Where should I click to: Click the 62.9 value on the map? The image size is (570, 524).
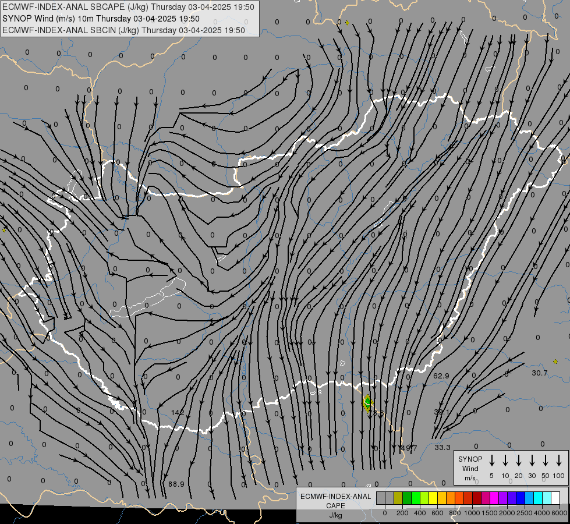(441, 376)
